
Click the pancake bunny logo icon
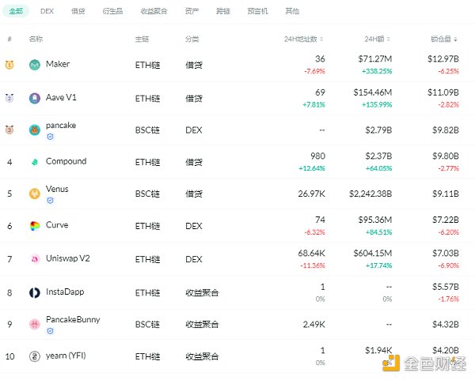[x=35, y=130]
